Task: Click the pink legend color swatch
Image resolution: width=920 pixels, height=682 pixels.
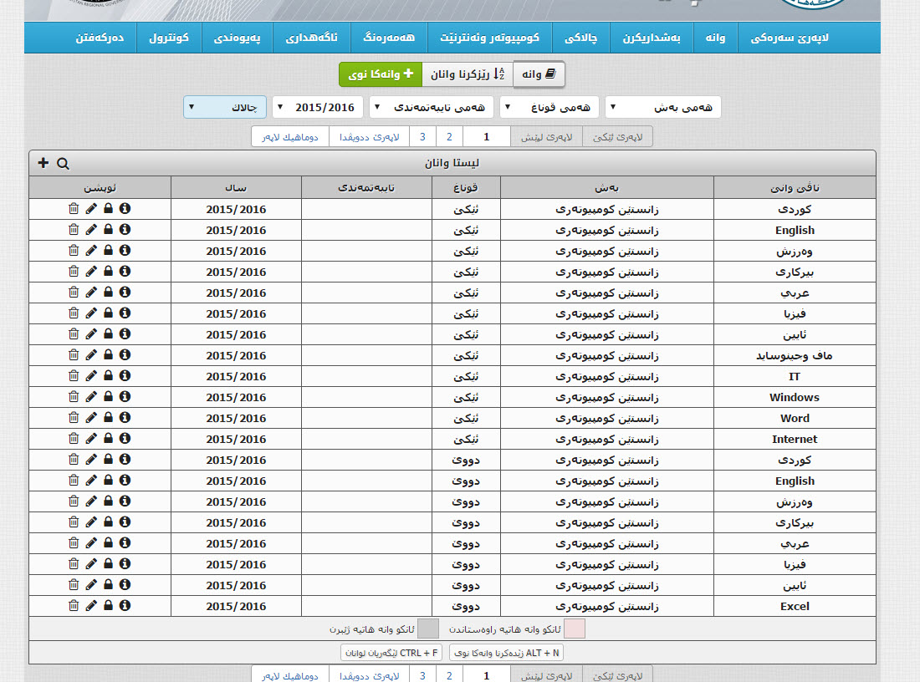Action: point(575,629)
